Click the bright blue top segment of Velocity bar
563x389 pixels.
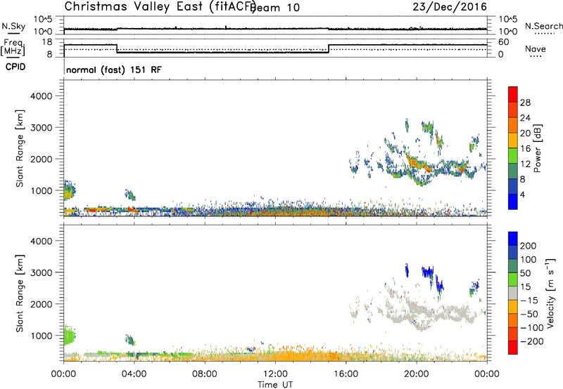(x=513, y=239)
